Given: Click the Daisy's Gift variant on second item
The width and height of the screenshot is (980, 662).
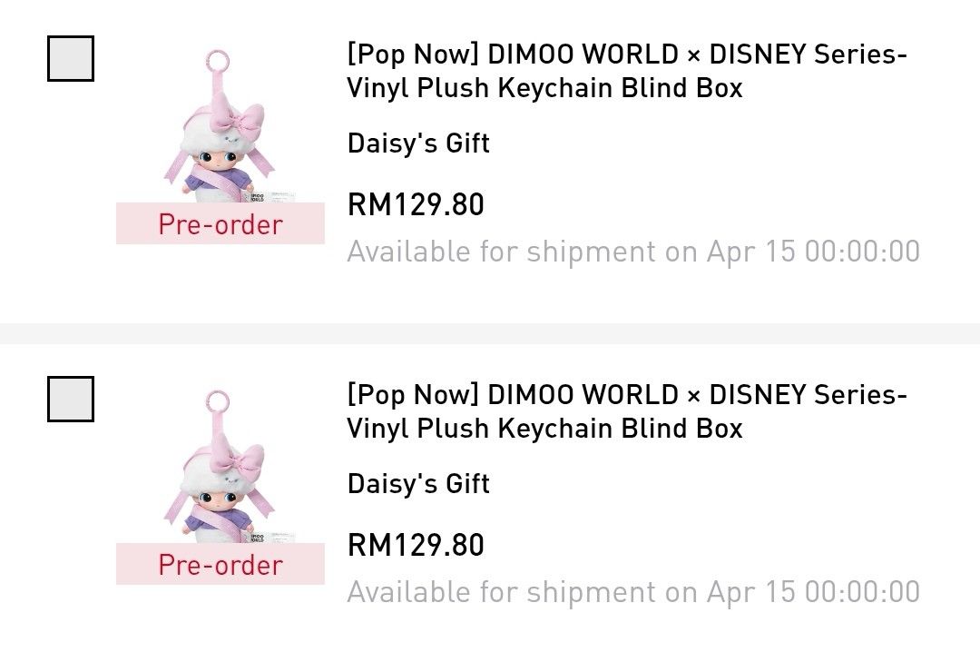Looking at the screenshot, I should point(416,484).
